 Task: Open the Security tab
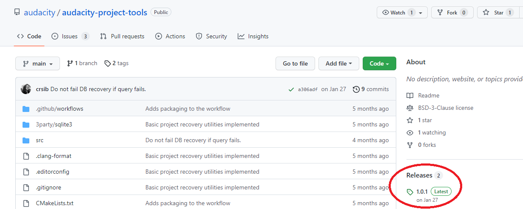211,36
